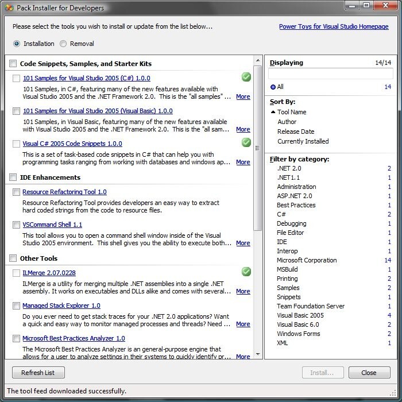Click the Pack Installer title bar app icon
402x402 pixels.
tap(9, 8)
